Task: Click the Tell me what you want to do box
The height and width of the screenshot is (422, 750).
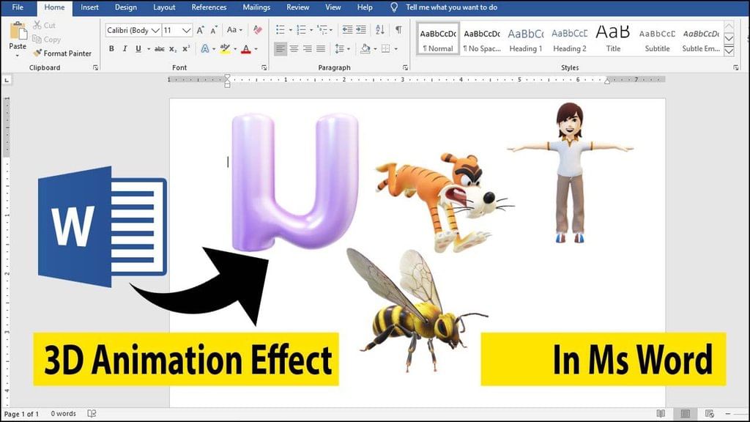Action: point(451,7)
